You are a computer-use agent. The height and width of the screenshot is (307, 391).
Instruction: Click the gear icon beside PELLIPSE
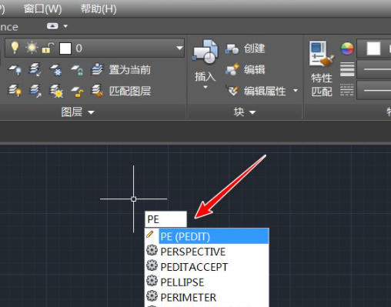tap(152, 281)
